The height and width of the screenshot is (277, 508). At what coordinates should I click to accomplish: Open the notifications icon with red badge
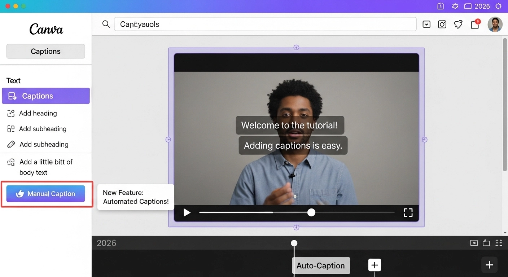(475, 24)
